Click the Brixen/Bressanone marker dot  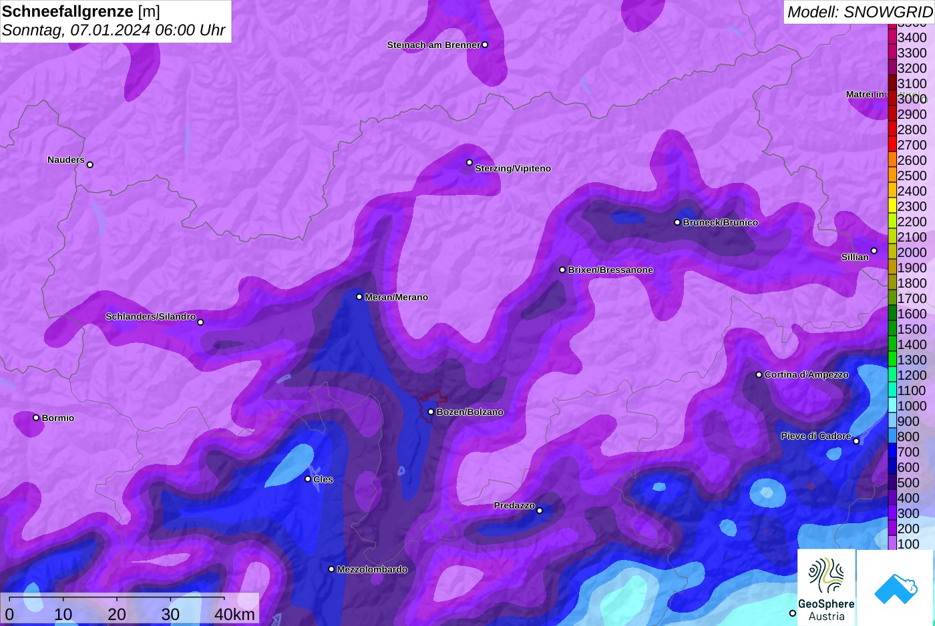pos(562,270)
